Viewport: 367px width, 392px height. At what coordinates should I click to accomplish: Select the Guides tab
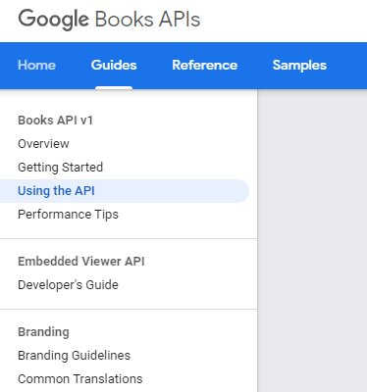click(114, 65)
